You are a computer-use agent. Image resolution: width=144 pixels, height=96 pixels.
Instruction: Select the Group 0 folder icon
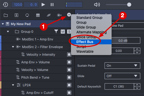pyautogui.click(x=17, y=32)
